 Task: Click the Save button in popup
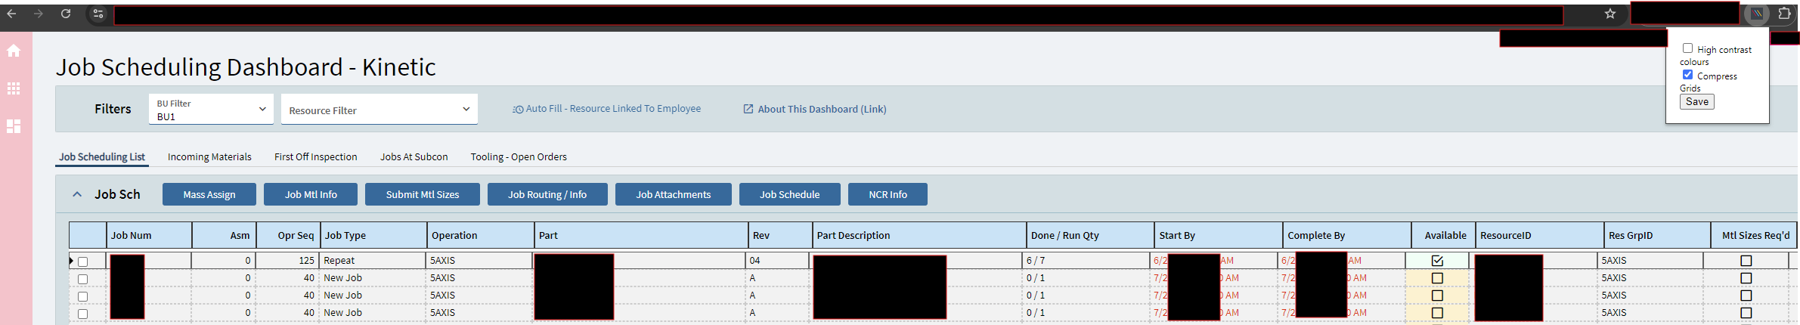click(1696, 102)
